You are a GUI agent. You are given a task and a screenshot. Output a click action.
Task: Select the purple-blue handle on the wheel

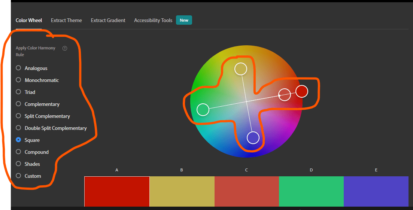click(x=253, y=138)
